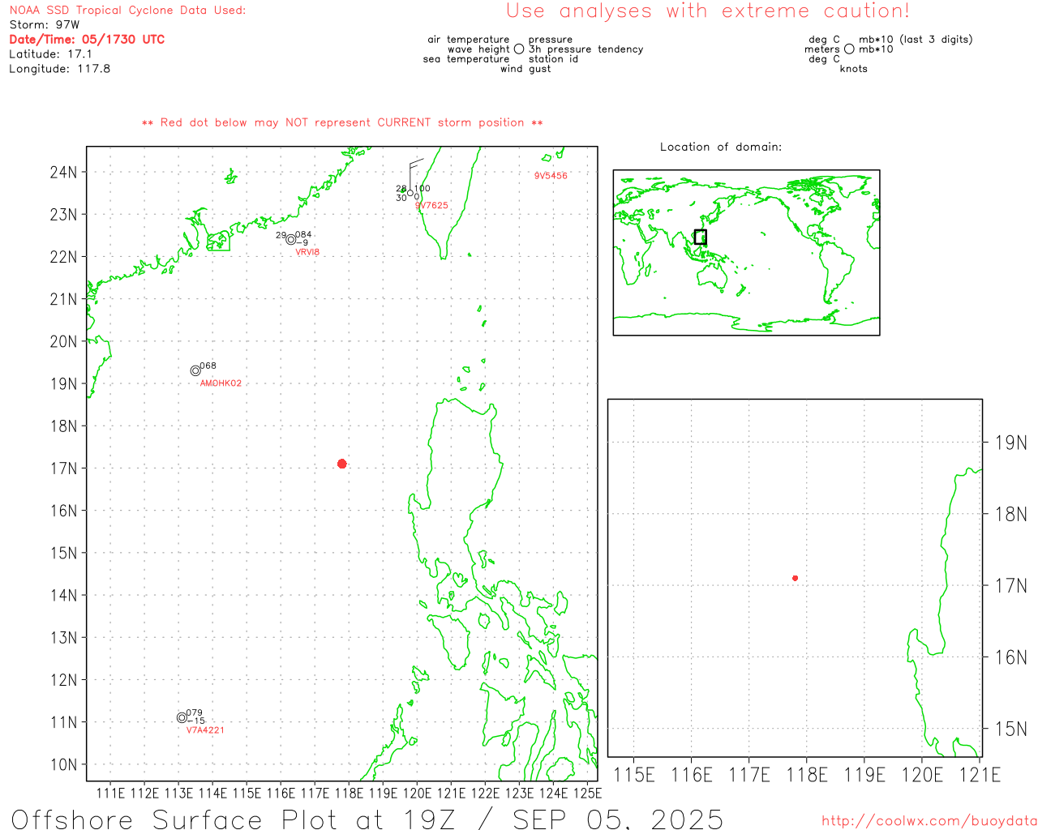Click the 118E longitude label on main map
The height and width of the screenshot is (830, 1038).
tap(349, 793)
